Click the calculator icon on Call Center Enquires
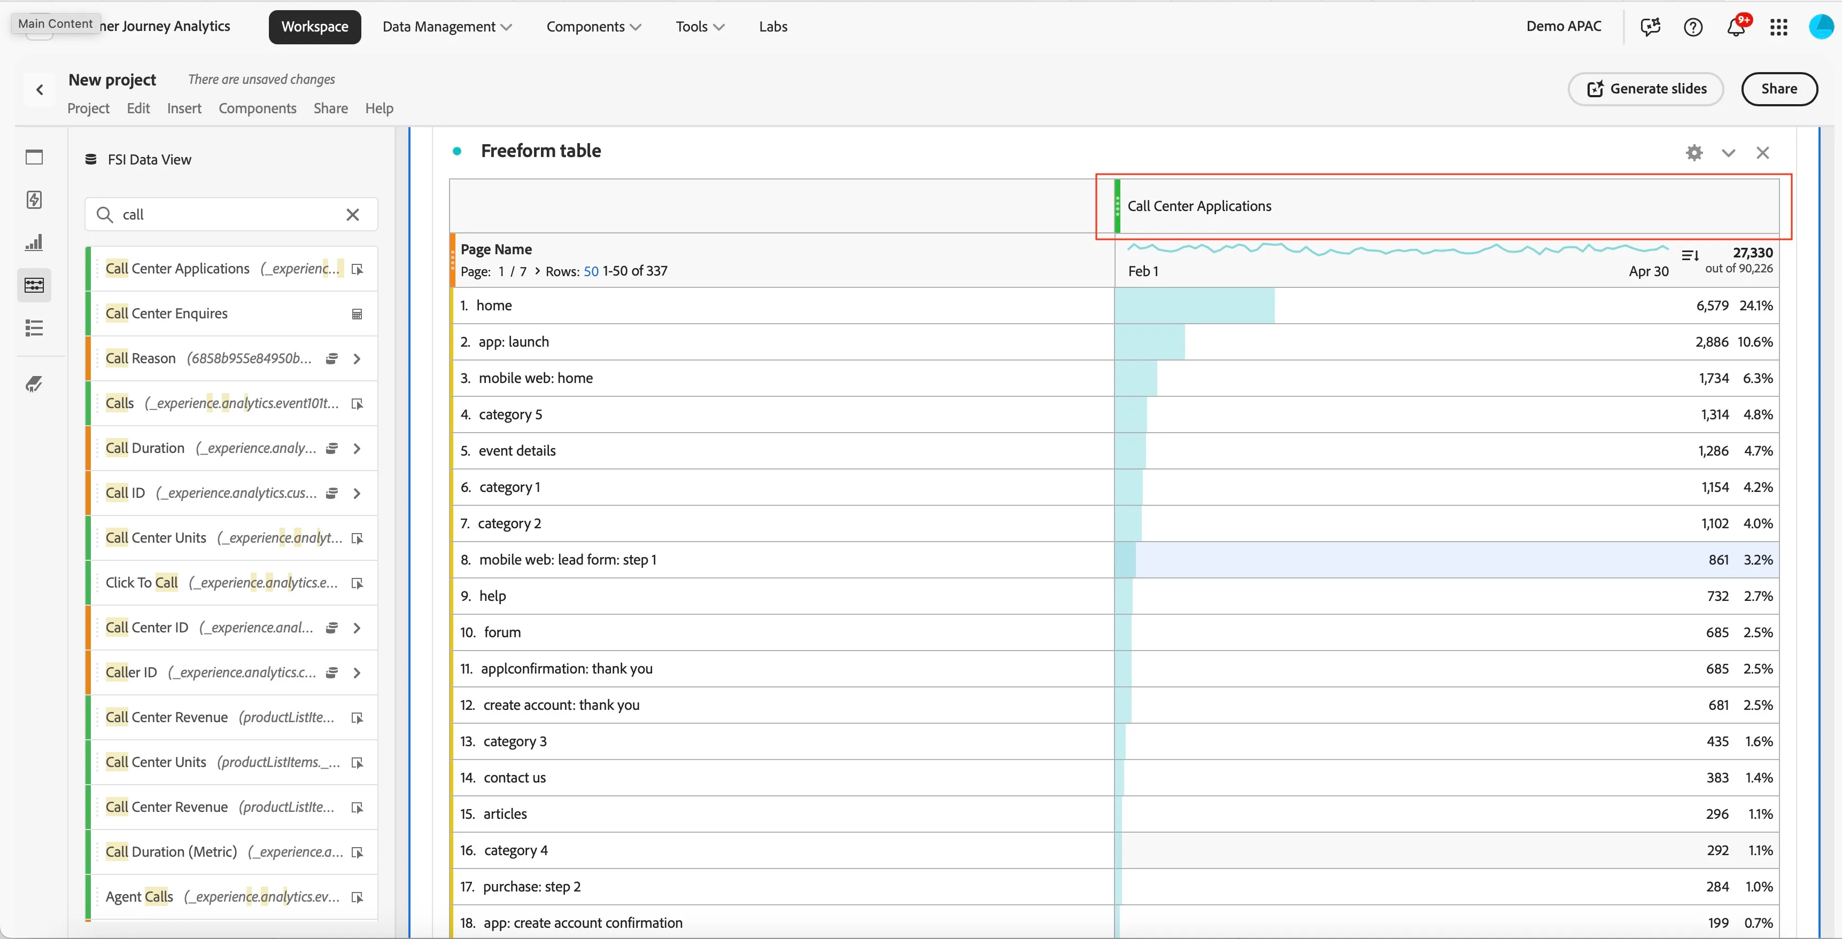The image size is (1842, 939). pos(357,314)
